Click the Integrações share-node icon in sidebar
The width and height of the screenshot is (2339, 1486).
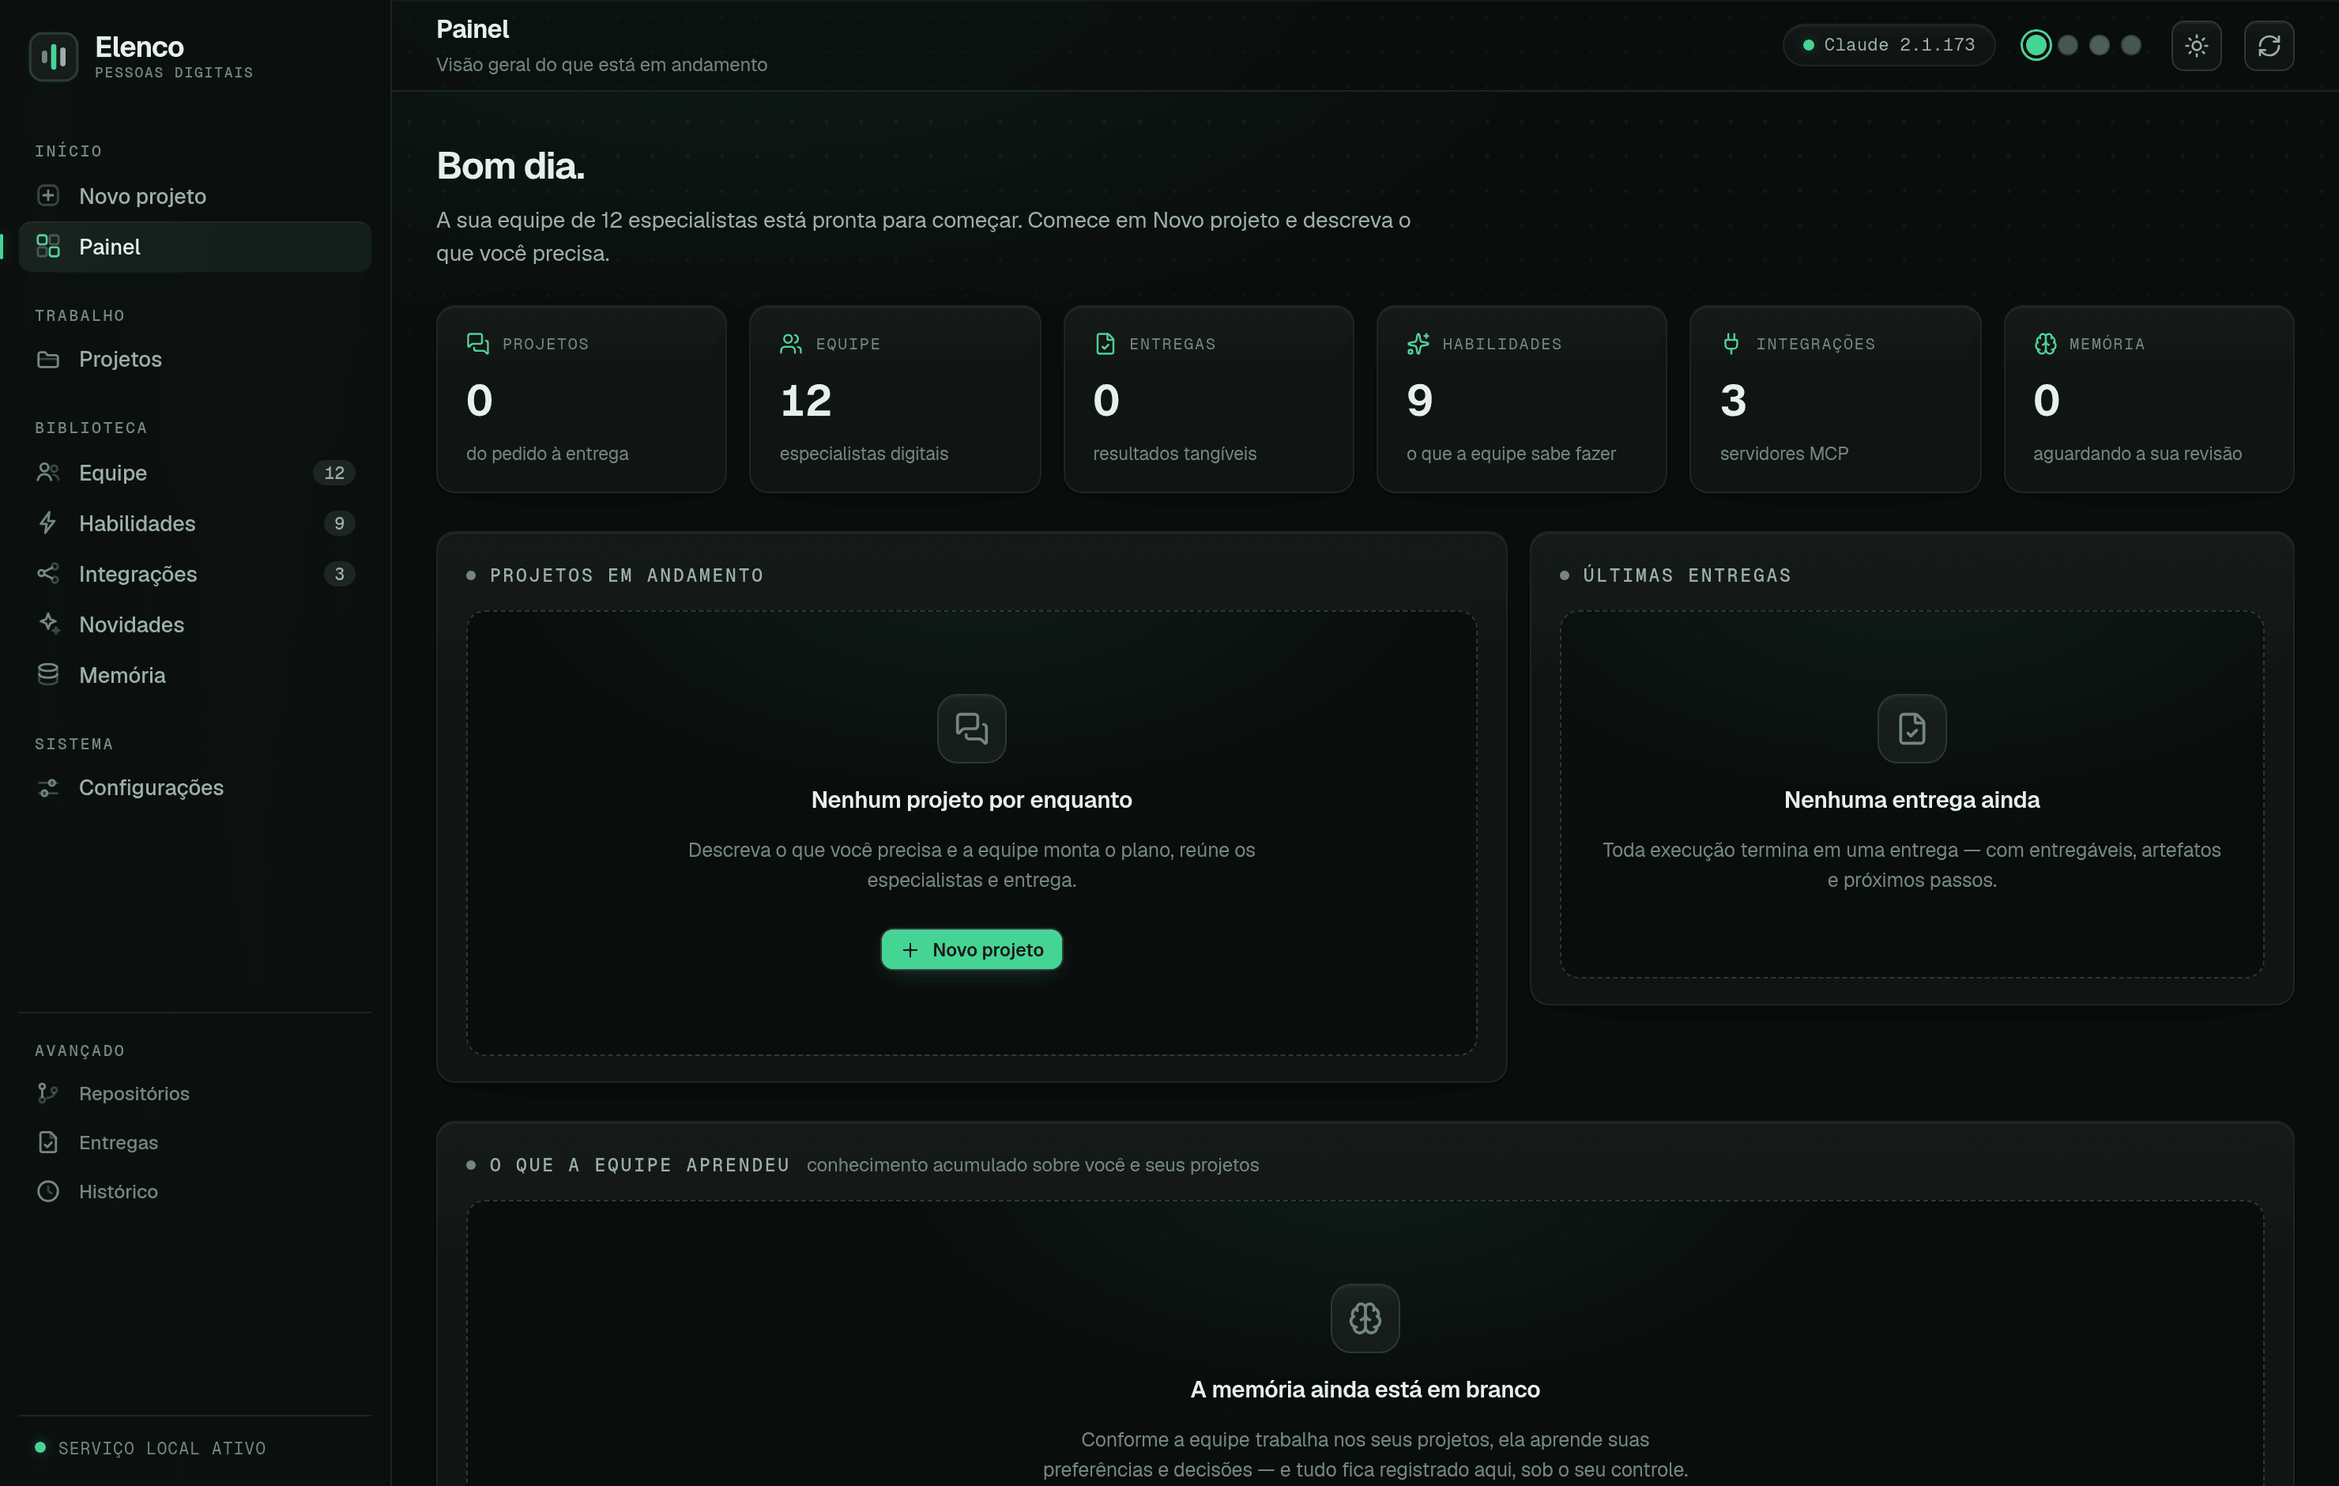pos(47,573)
